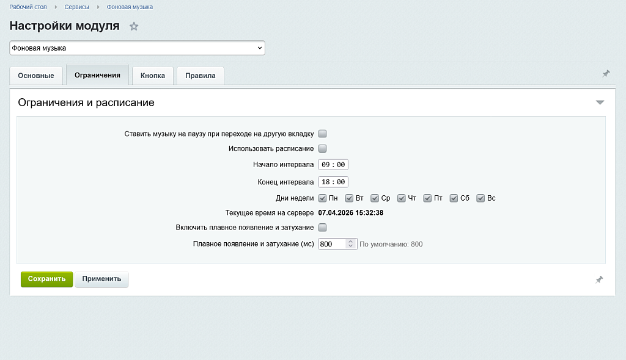Uncheck the Сб weekday checkbox
Viewport: 626px width, 360px height.
coord(454,198)
